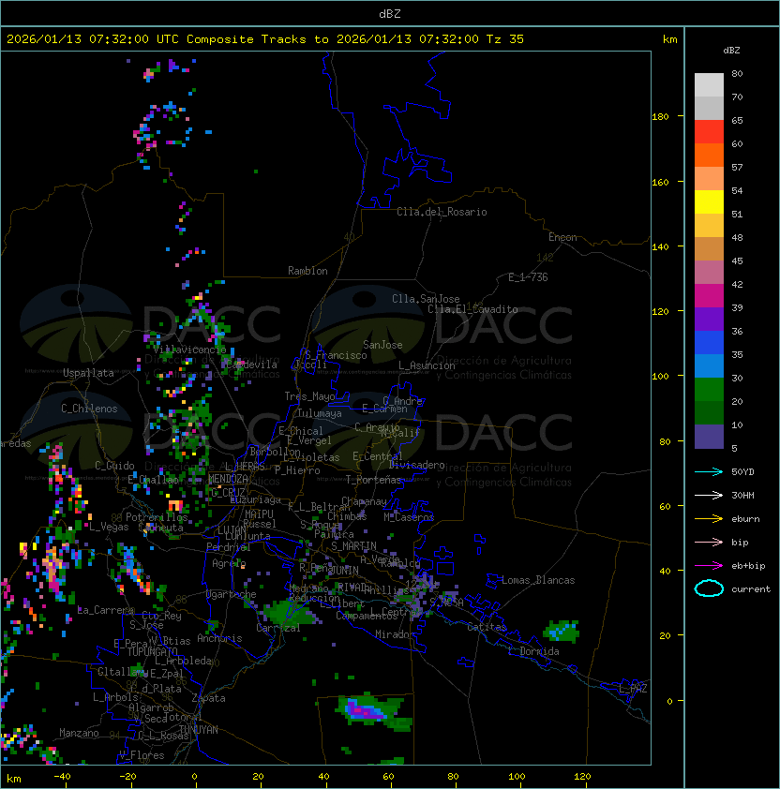Click the '180' tick on the vertical km axis
Screen dimensions: 780x789
pyautogui.click(x=660, y=117)
